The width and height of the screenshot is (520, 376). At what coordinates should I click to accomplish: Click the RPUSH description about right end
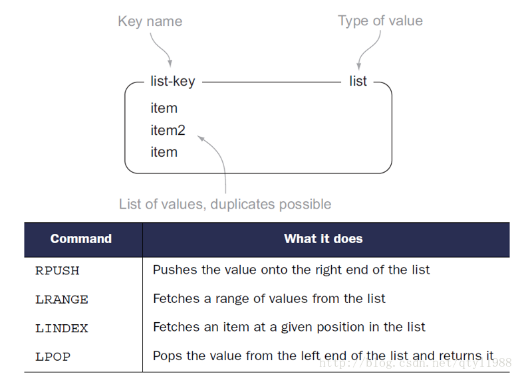pyautogui.click(x=291, y=270)
